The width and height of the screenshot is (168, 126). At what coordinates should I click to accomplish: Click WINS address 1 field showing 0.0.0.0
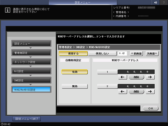point(136,72)
